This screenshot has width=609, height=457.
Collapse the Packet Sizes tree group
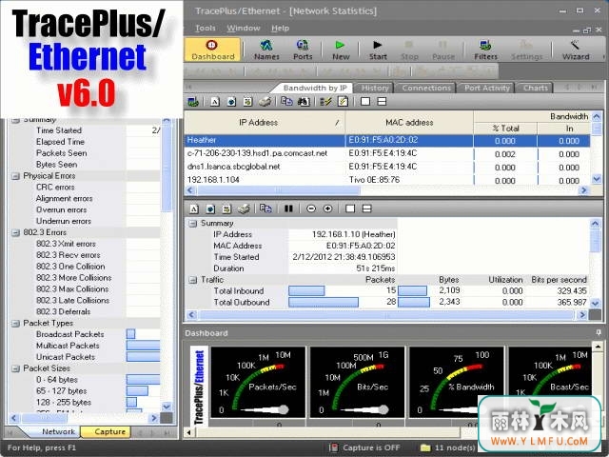coord(15,368)
